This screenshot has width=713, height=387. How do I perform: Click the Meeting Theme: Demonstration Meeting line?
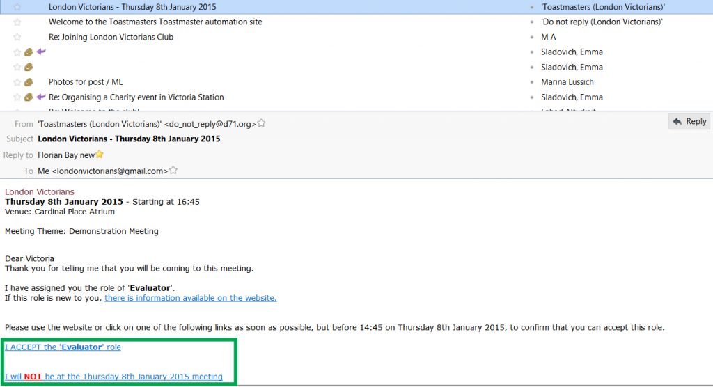pyautogui.click(x=82, y=231)
